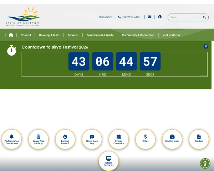Visit the Shire's Facebook page icon
The height and width of the screenshot is (171, 214).
click(x=160, y=17)
